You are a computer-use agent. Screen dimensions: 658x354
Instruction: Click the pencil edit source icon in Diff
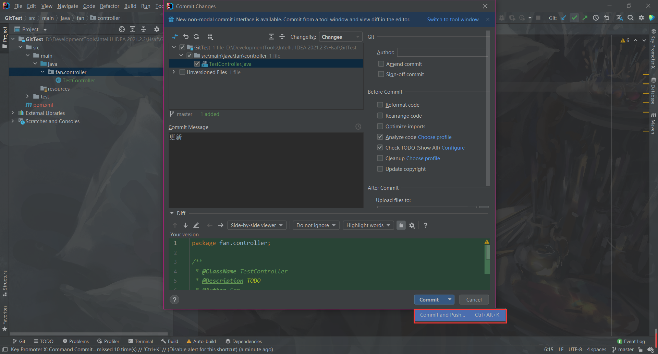pos(196,225)
